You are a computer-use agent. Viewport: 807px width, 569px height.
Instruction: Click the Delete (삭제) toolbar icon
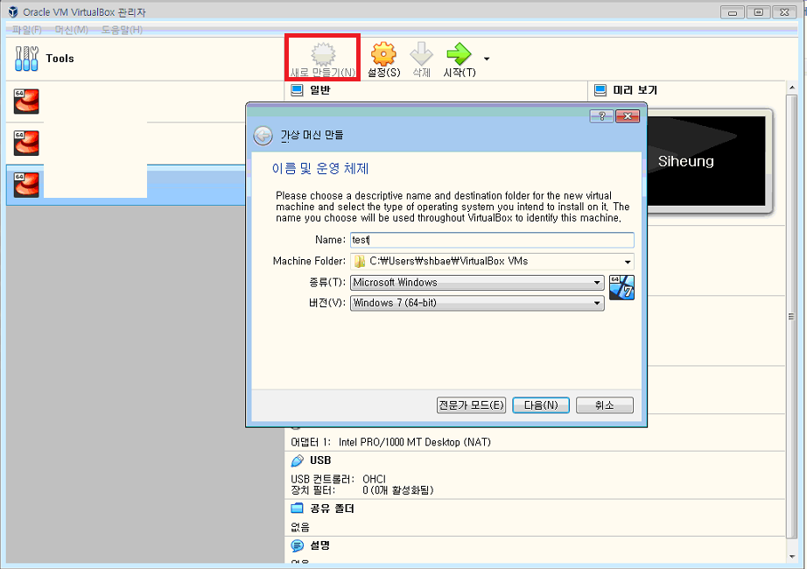tap(422, 54)
